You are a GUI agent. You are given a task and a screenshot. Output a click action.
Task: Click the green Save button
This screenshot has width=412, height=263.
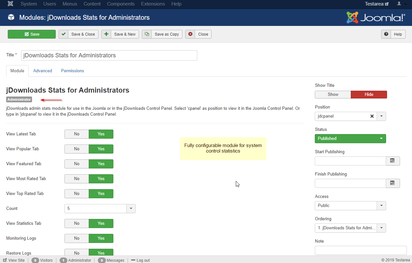[x=32, y=34]
